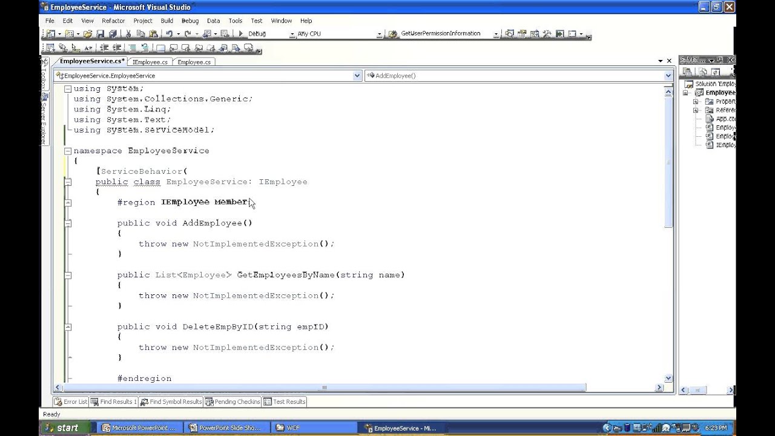Open the File menu

coord(50,21)
